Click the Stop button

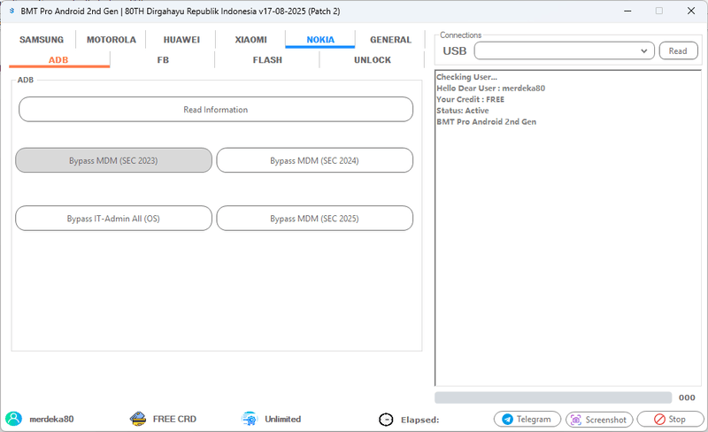(671, 420)
